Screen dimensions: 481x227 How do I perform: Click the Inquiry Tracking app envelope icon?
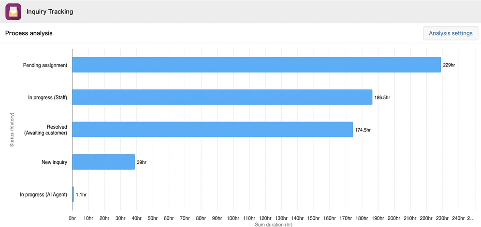(13, 12)
